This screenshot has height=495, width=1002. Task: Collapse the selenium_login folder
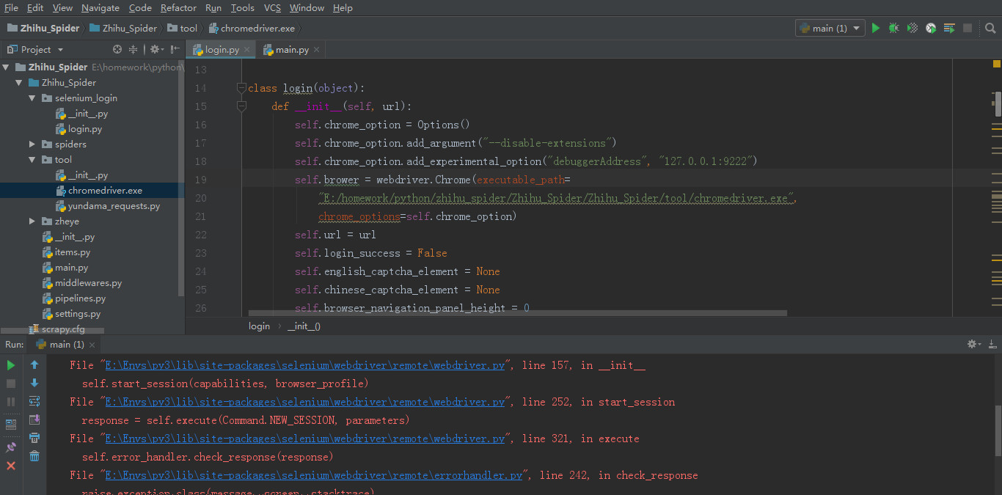[x=32, y=98]
